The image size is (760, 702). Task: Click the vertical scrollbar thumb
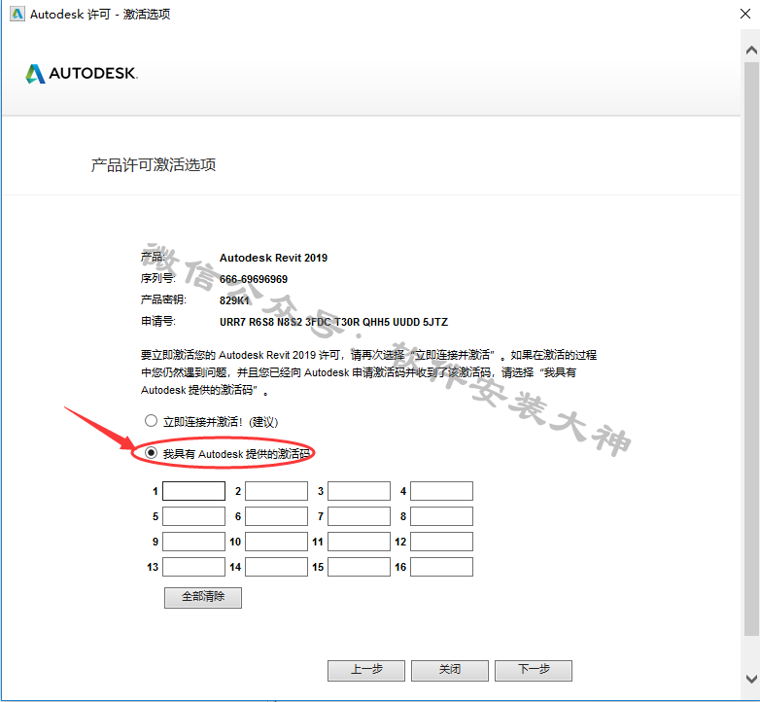point(751,348)
